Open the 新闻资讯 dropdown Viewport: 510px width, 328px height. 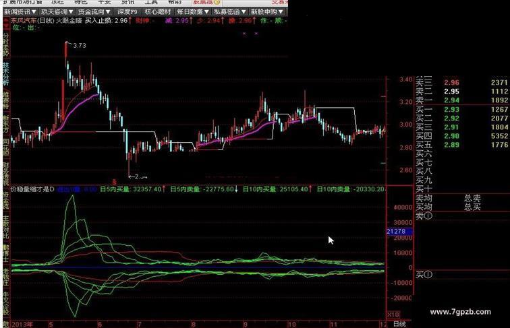pos(20,11)
